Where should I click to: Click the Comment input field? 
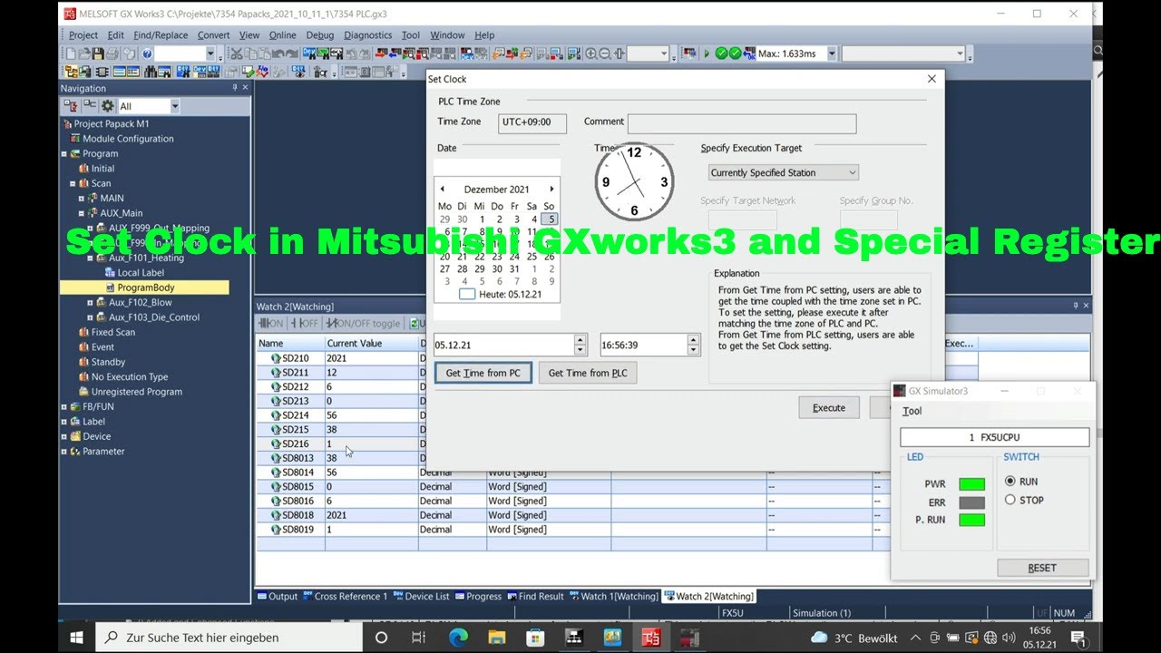pyautogui.click(x=742, y=122)
